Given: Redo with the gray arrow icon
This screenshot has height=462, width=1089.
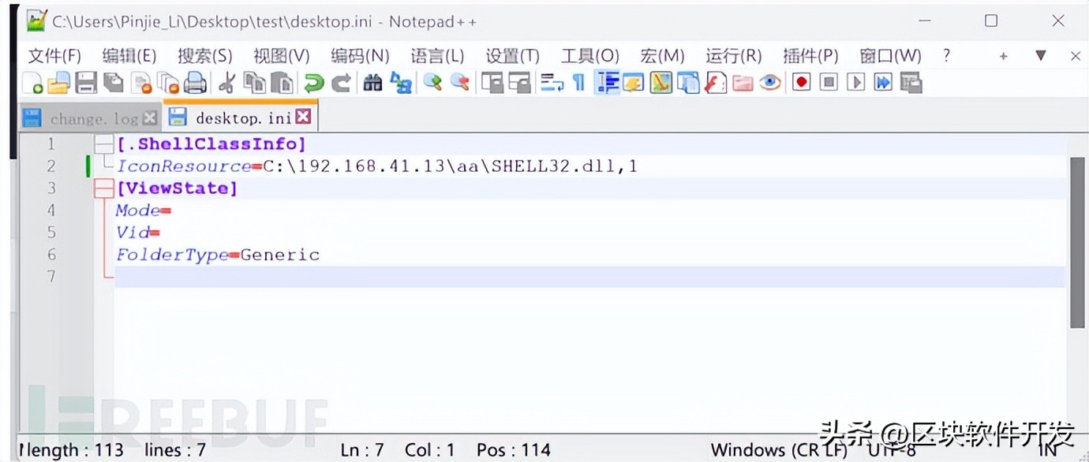Looking at the screenshot, I should [x=341, y=83].
